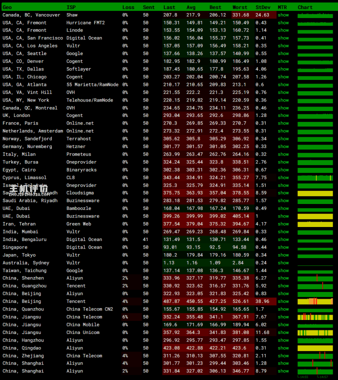
Task: Click chart for Jiangsu China Unicom
Action: click(315, 333)
